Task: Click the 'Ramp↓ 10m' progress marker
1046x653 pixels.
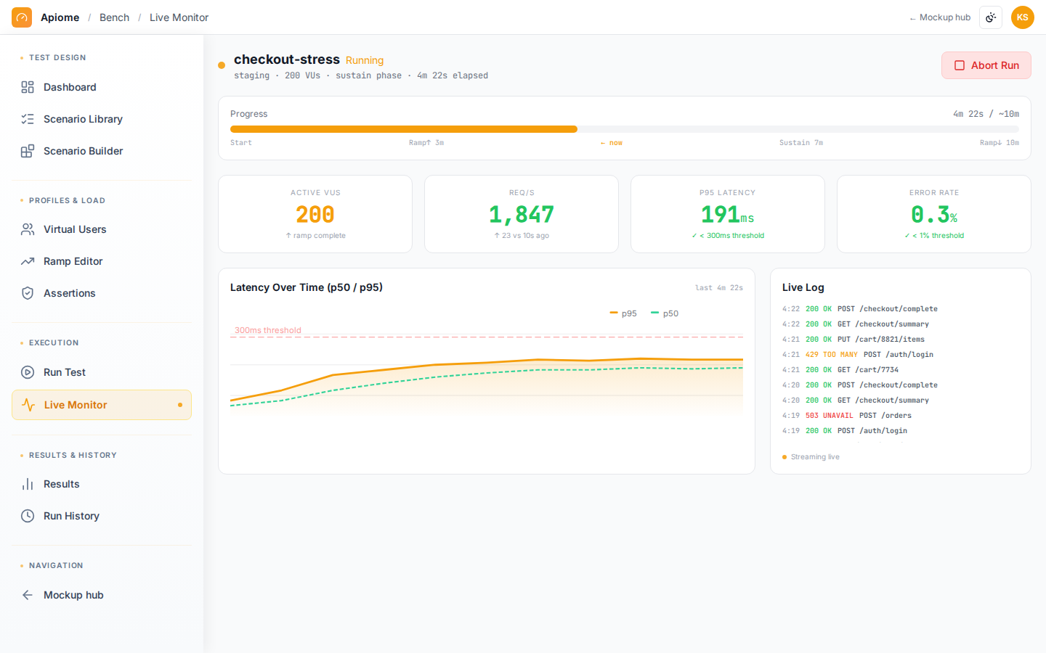Action: click(x=1000, y=143)
